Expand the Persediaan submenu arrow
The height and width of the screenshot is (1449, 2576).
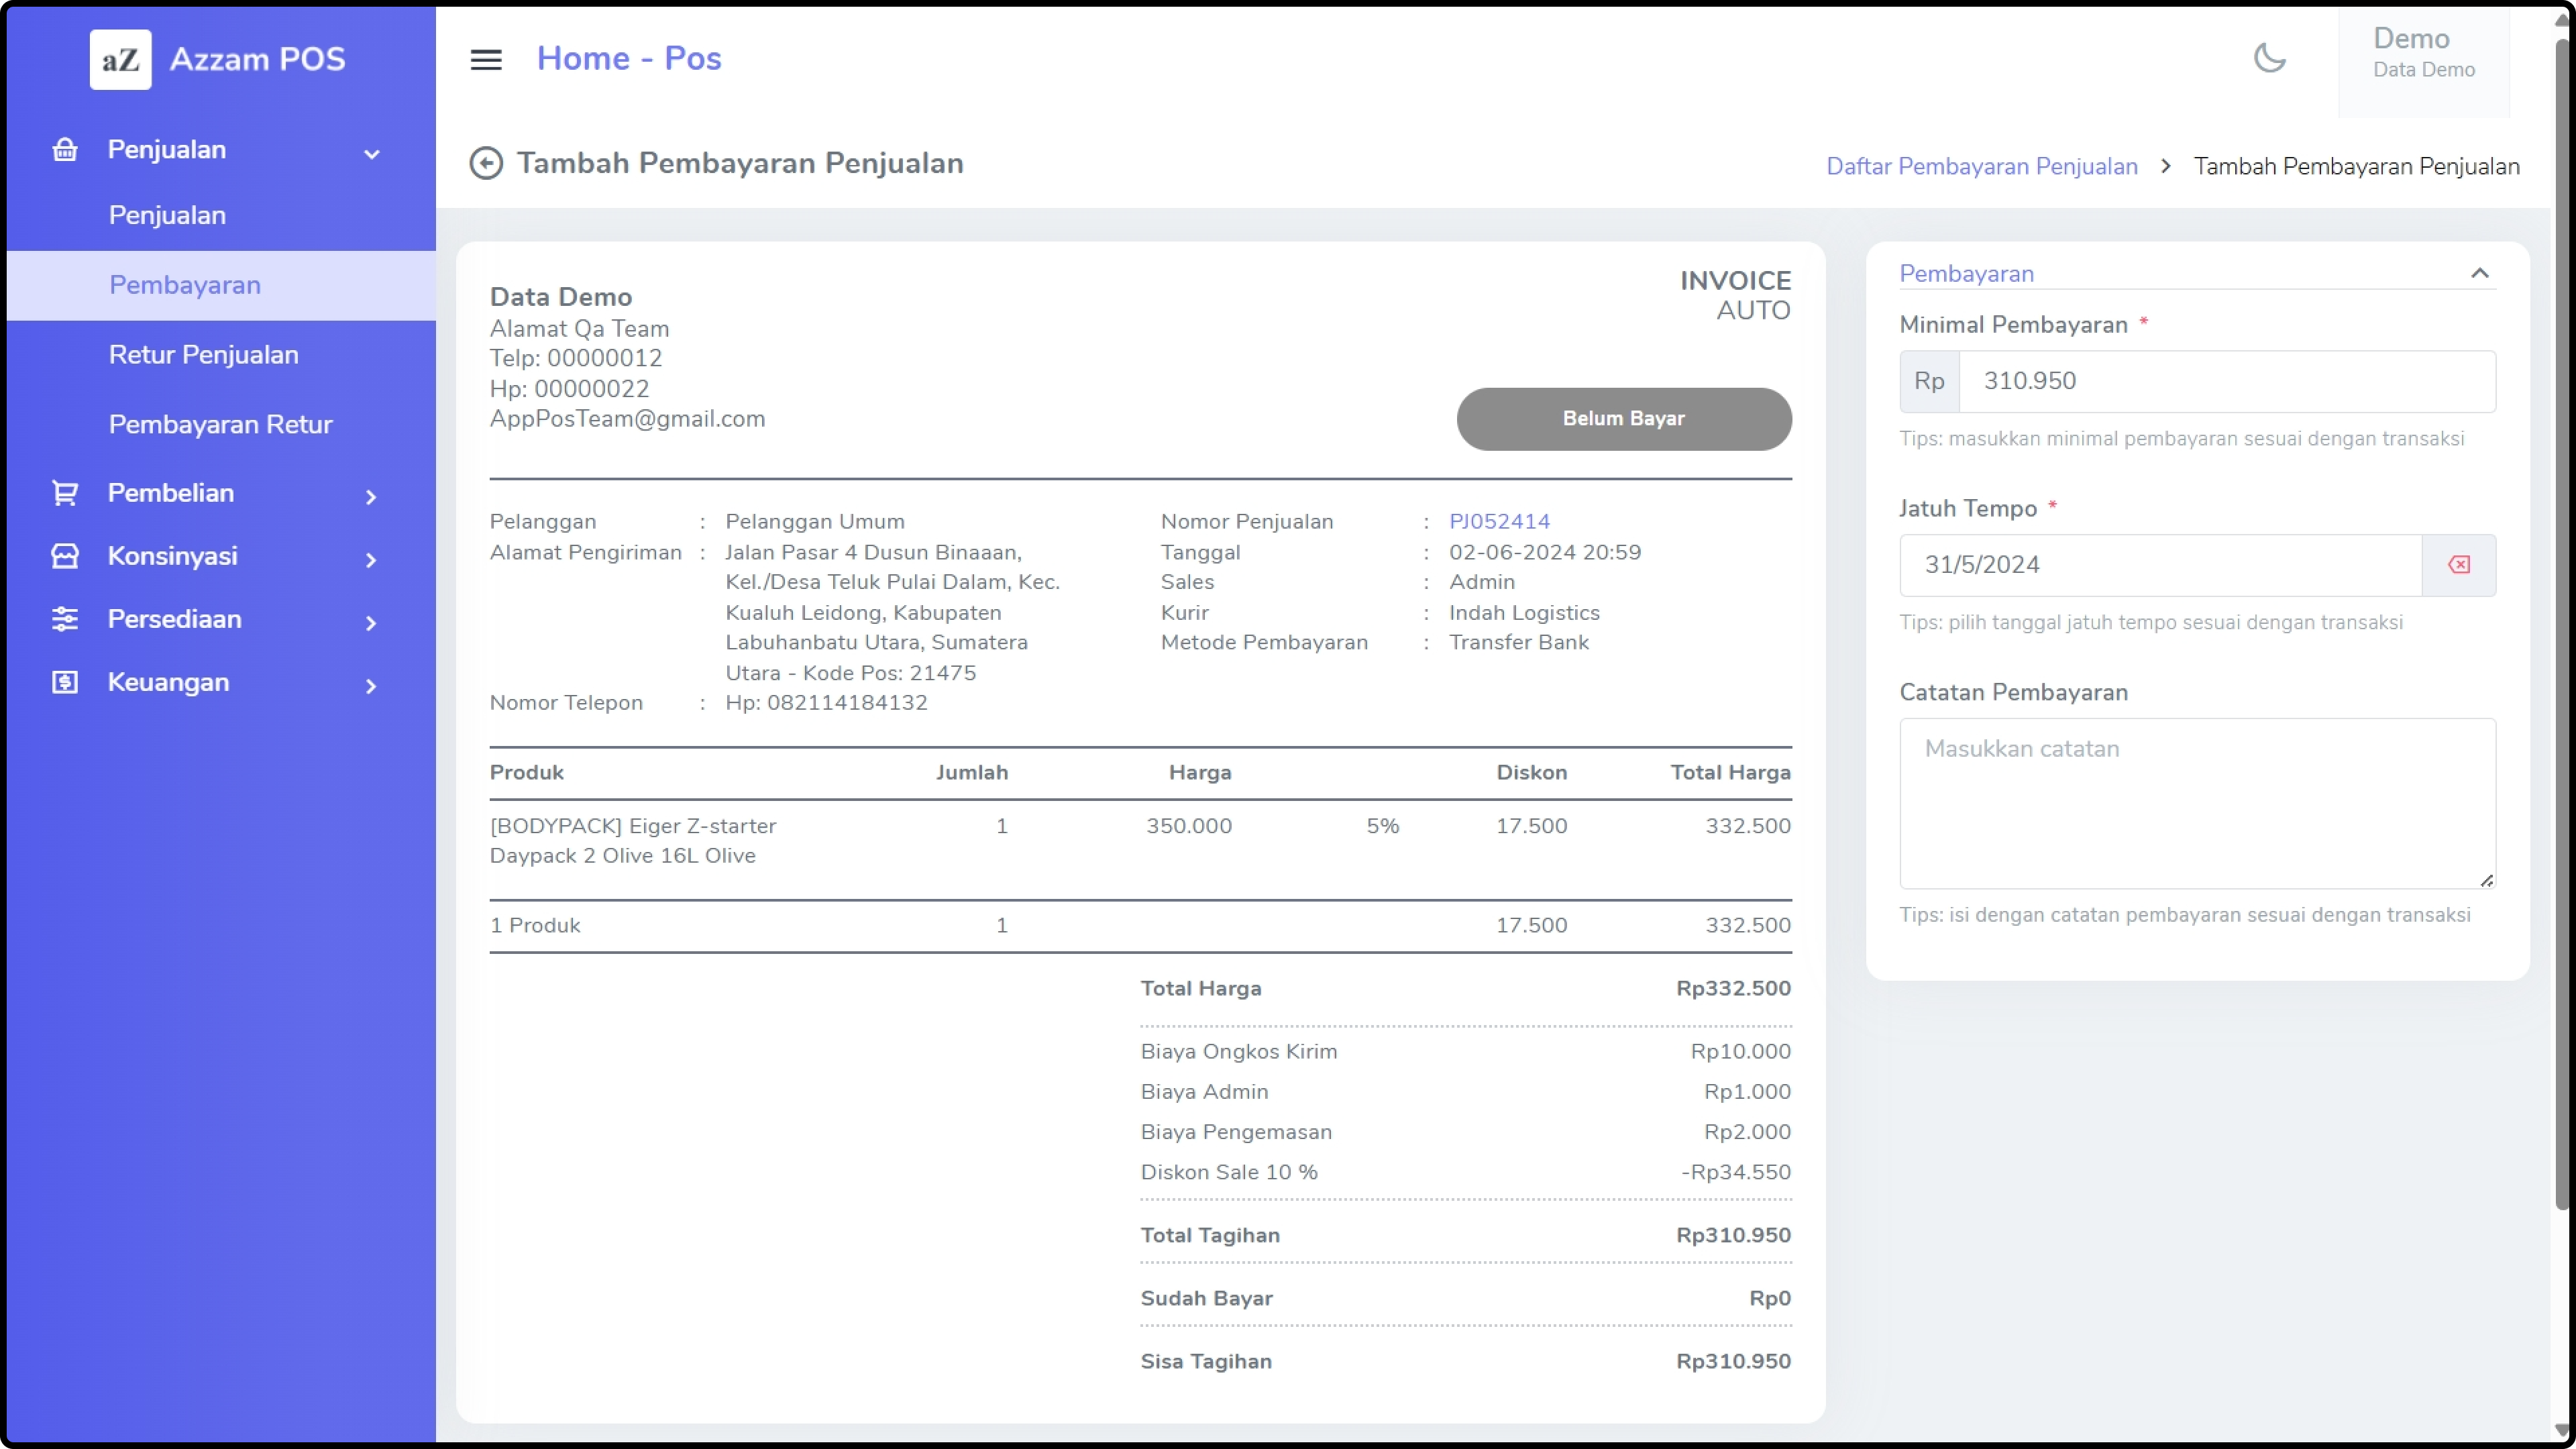371,623
